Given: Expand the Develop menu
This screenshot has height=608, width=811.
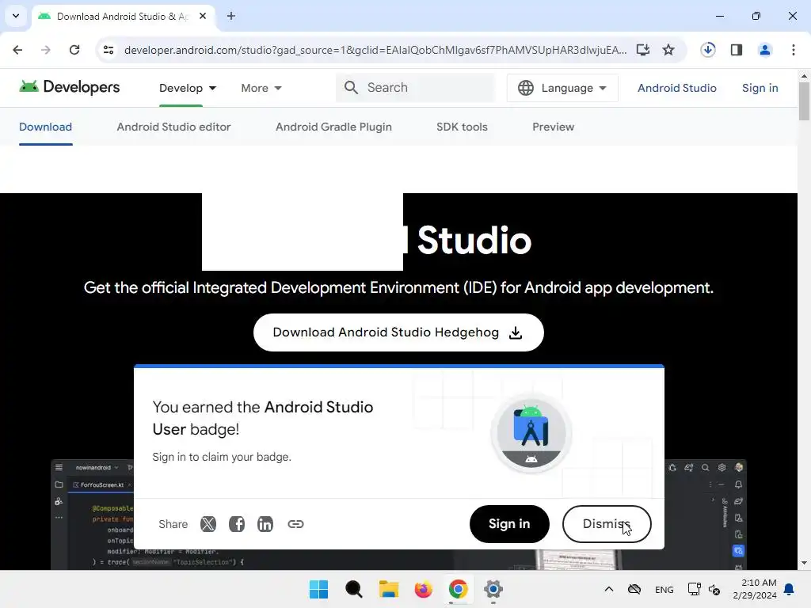Looking at the screenshot, I should click(x=187, y=88).
